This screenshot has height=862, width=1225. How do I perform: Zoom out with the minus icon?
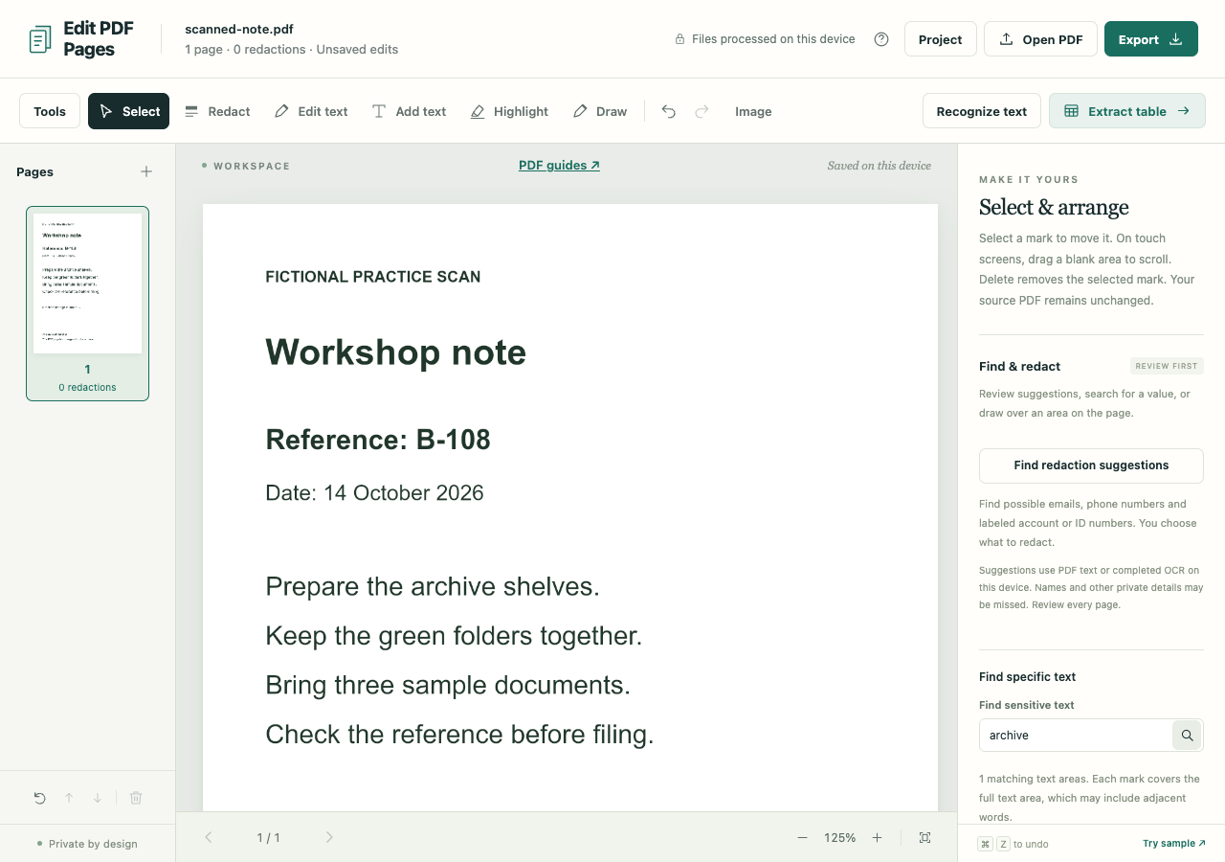802,838
